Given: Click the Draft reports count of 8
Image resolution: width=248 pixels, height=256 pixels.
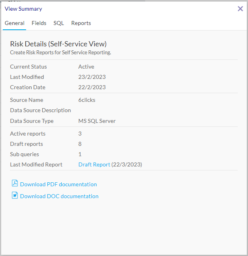Looking at the screenshot, I should click(80, 144).
